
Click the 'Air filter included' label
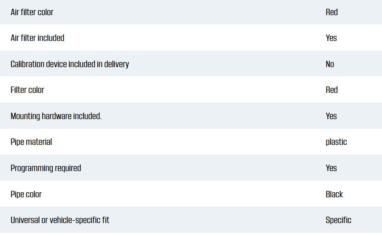[38, 38]
